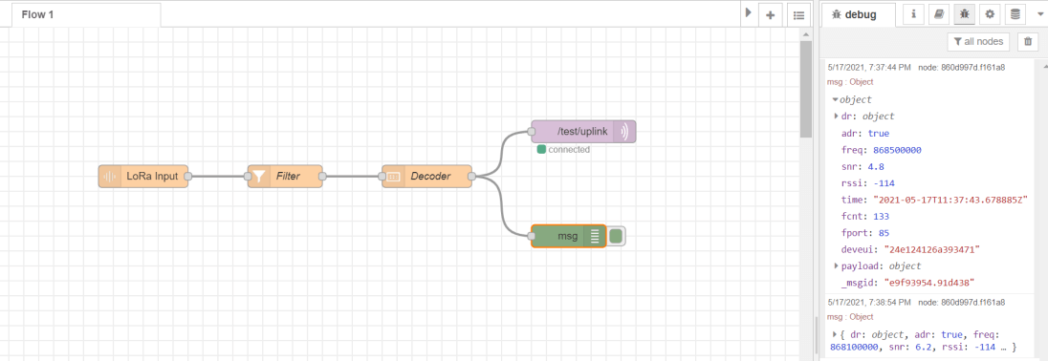This screenshot has height=361, width=1048.
Task: Expand the payload object property
Action: tap(836, 266)
